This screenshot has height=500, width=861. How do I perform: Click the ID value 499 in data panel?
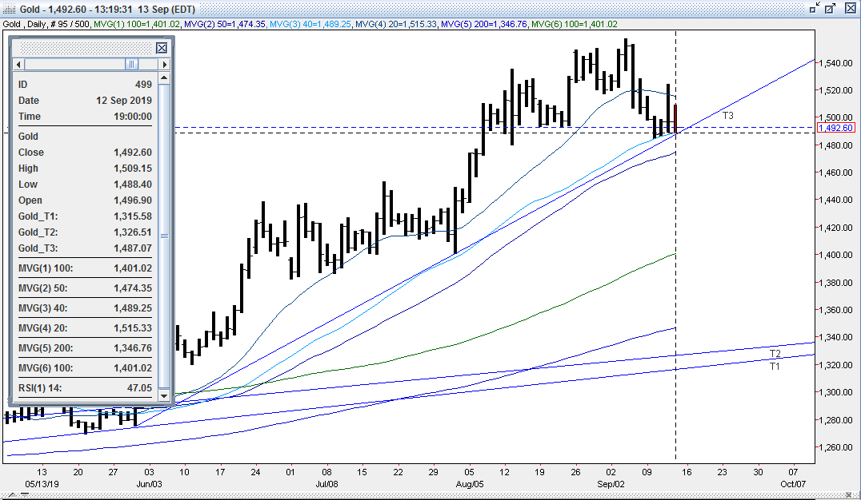click(143, 85)
